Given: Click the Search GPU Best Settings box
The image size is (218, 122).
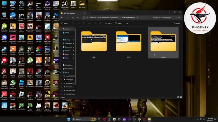Looking at the screenshot, I should pos(166,18).
